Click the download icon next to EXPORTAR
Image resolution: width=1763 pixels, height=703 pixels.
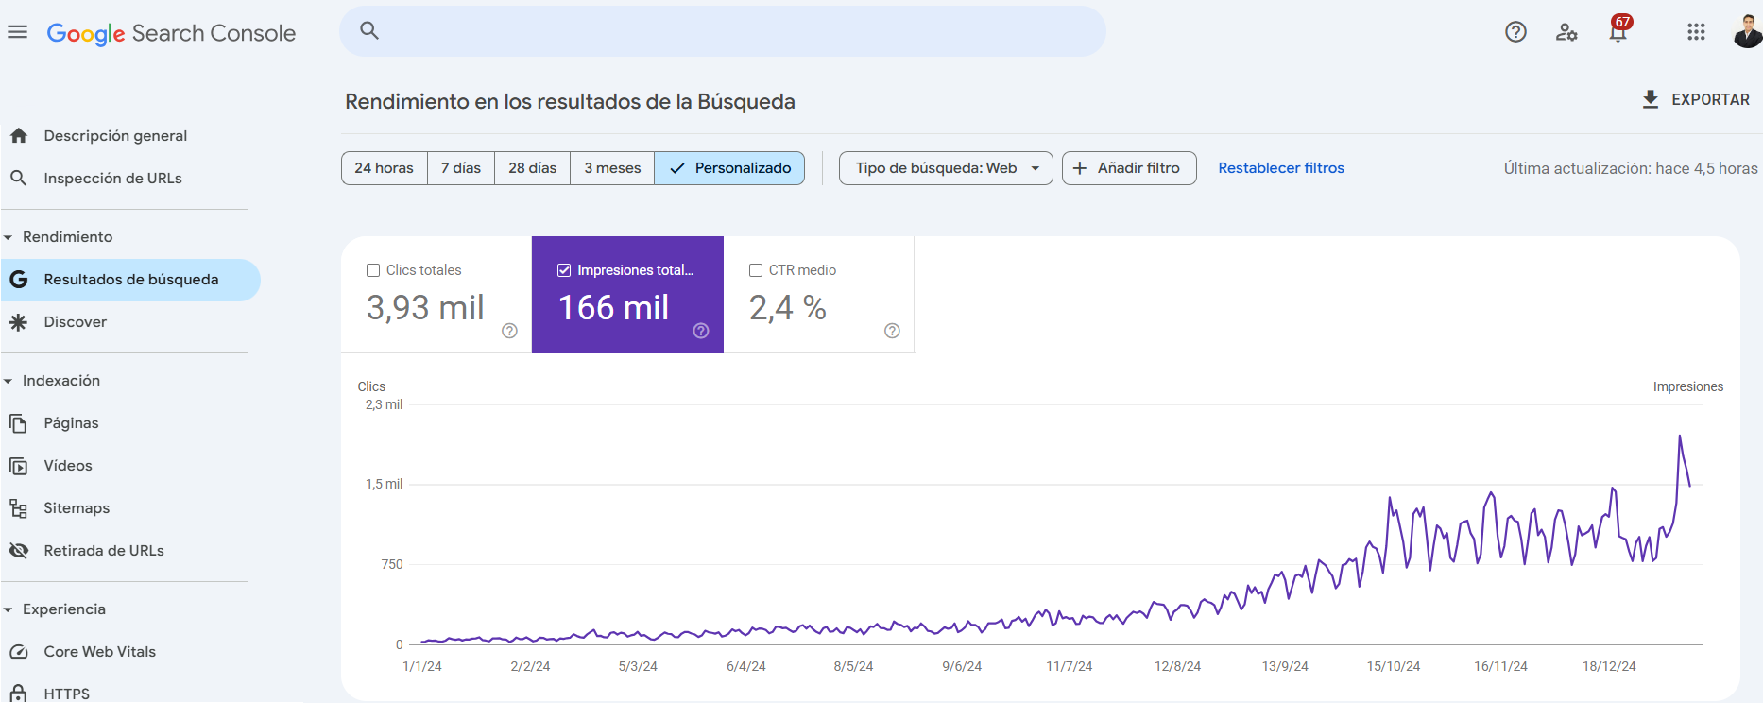click(x=1651, y=99)
